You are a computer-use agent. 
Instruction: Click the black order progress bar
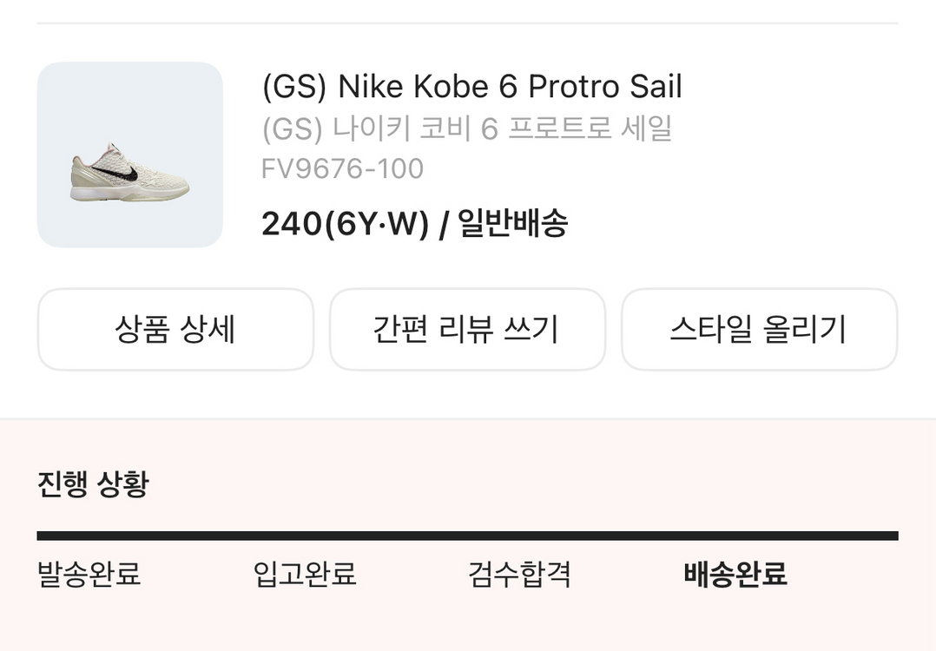tap(467, 536)
